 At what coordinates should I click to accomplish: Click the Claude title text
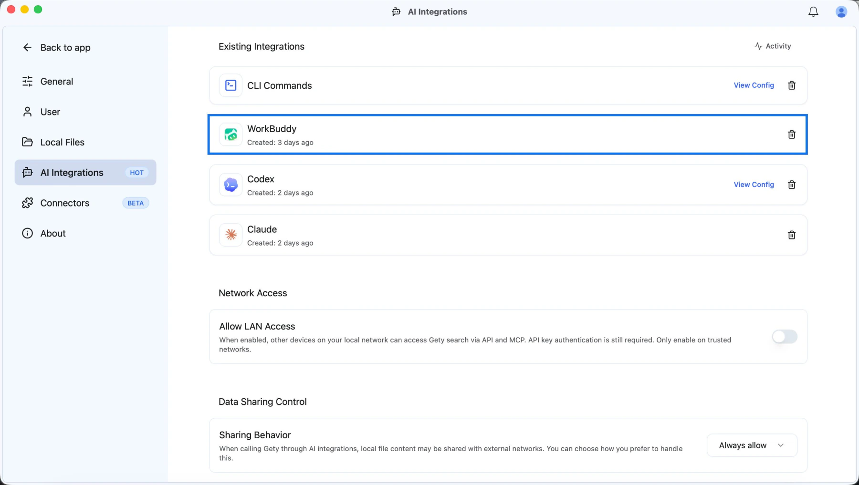coord(262,229)
